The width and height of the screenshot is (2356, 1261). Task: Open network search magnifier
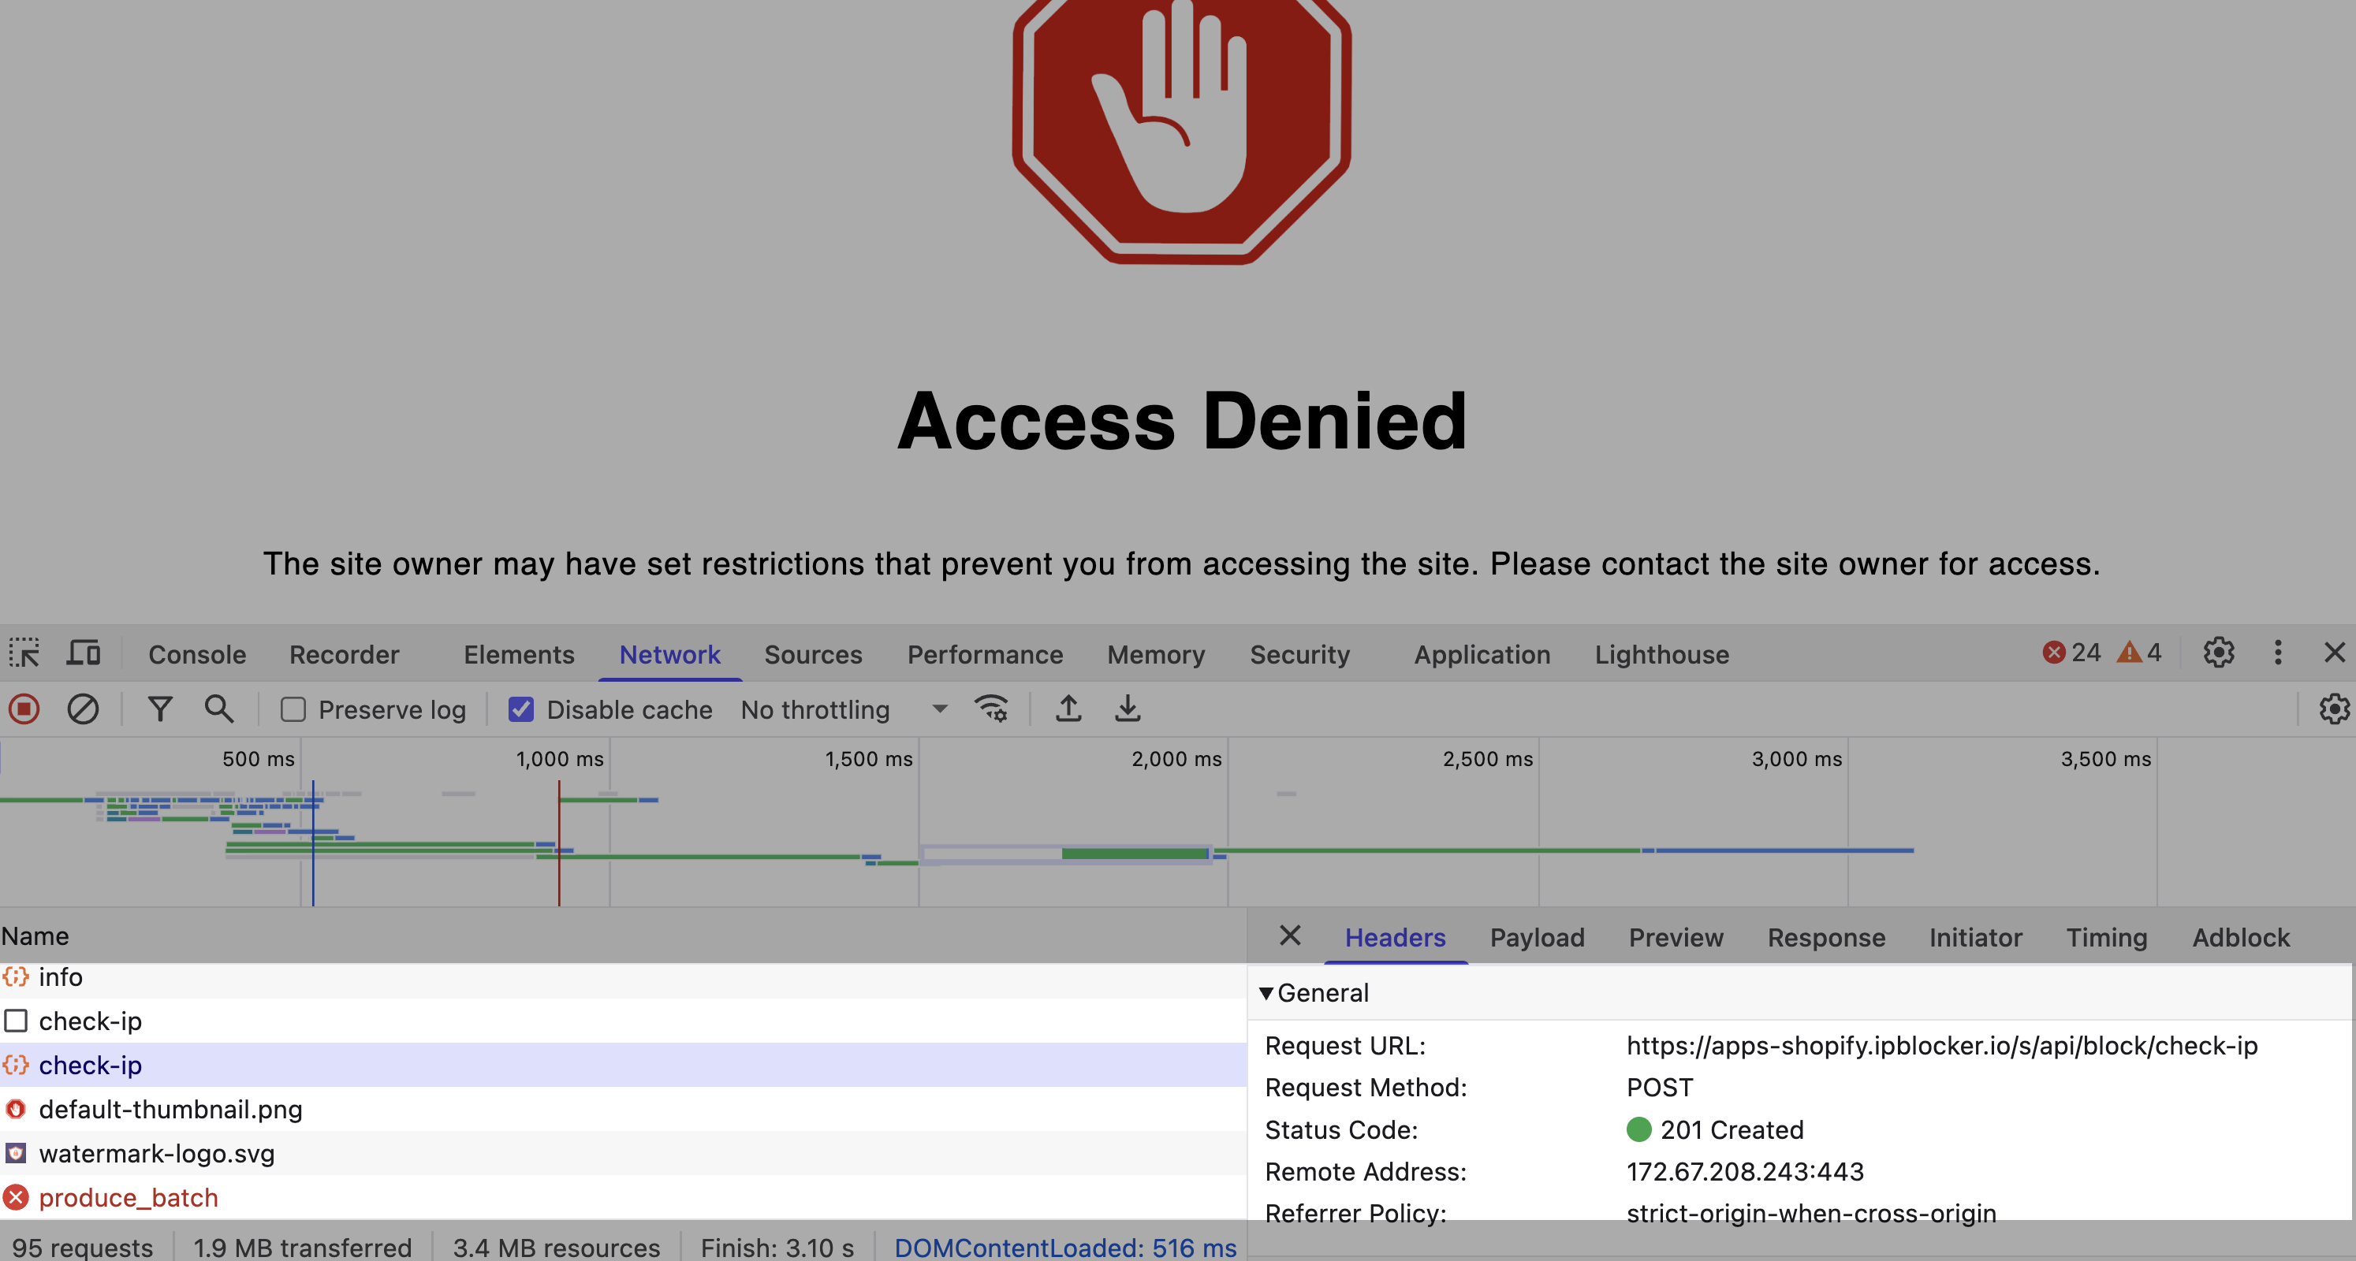(x=218, y=709)
